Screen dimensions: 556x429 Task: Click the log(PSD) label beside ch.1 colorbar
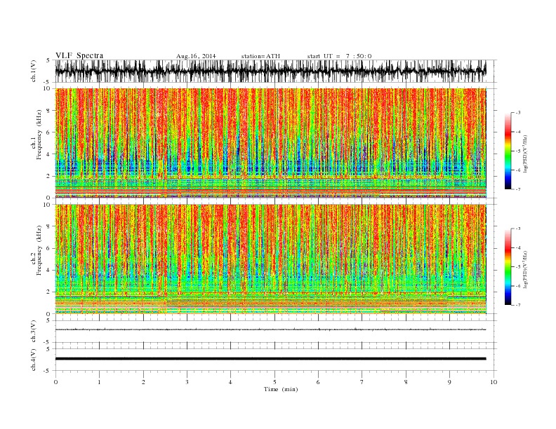pyautogui.click(x=526, y=154)
